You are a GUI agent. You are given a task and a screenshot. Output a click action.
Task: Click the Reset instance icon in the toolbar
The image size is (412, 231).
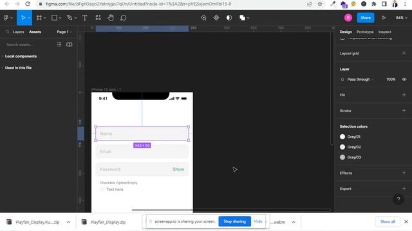coord(203,17)
